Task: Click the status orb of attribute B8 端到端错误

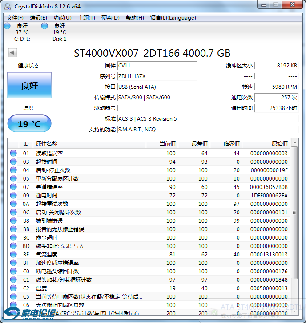Action: coord(13,221)
